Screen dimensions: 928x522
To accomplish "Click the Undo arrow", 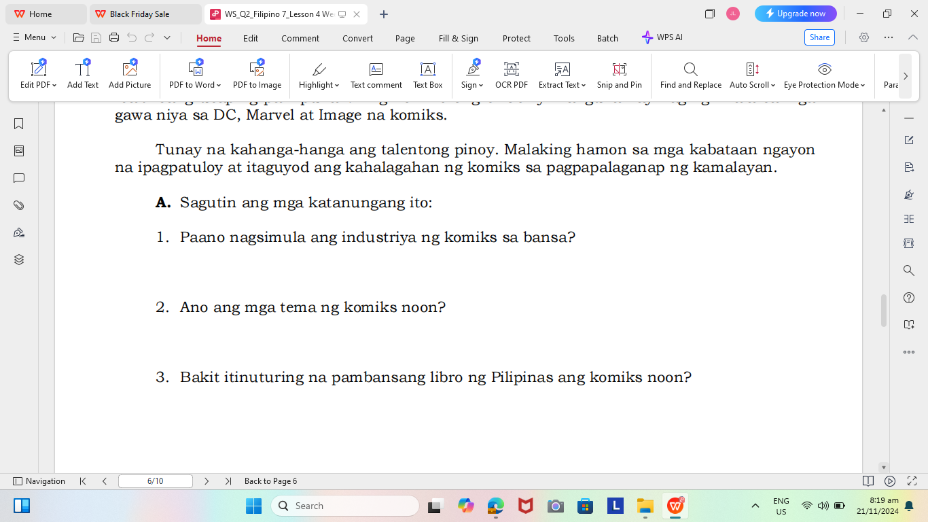I will [132, 38].
